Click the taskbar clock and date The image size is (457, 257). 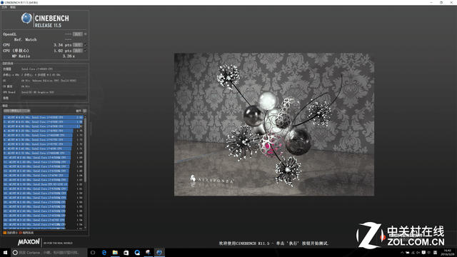(448, 252)
